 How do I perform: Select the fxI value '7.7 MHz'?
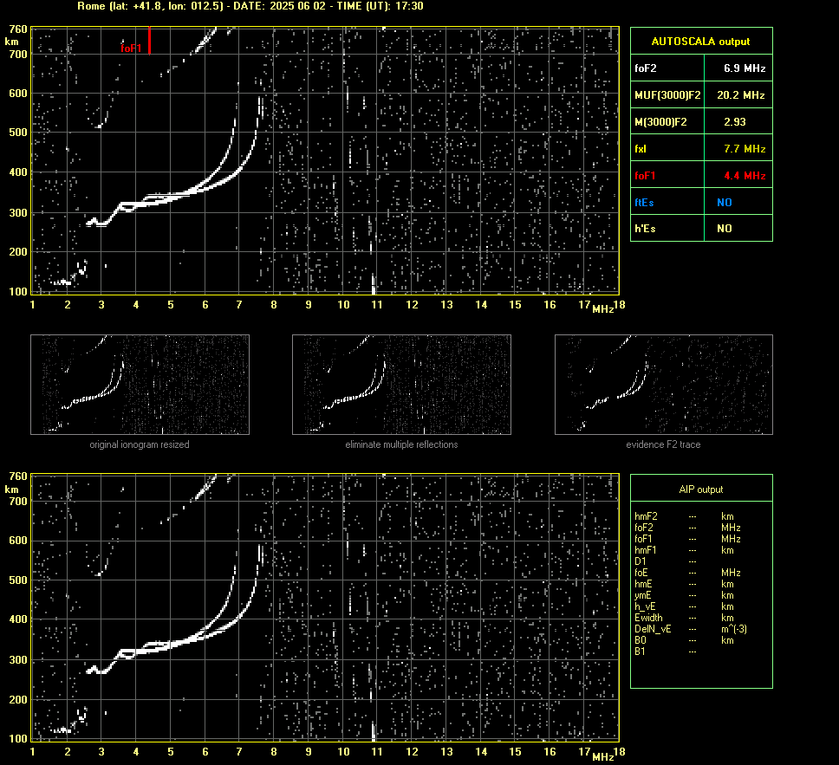(x=745, y=149)
